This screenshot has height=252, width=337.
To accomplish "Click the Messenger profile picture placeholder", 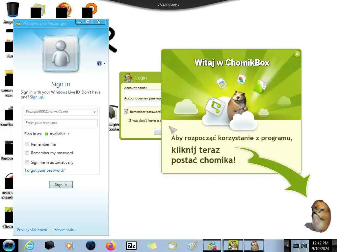I will [x=61, y=53].
